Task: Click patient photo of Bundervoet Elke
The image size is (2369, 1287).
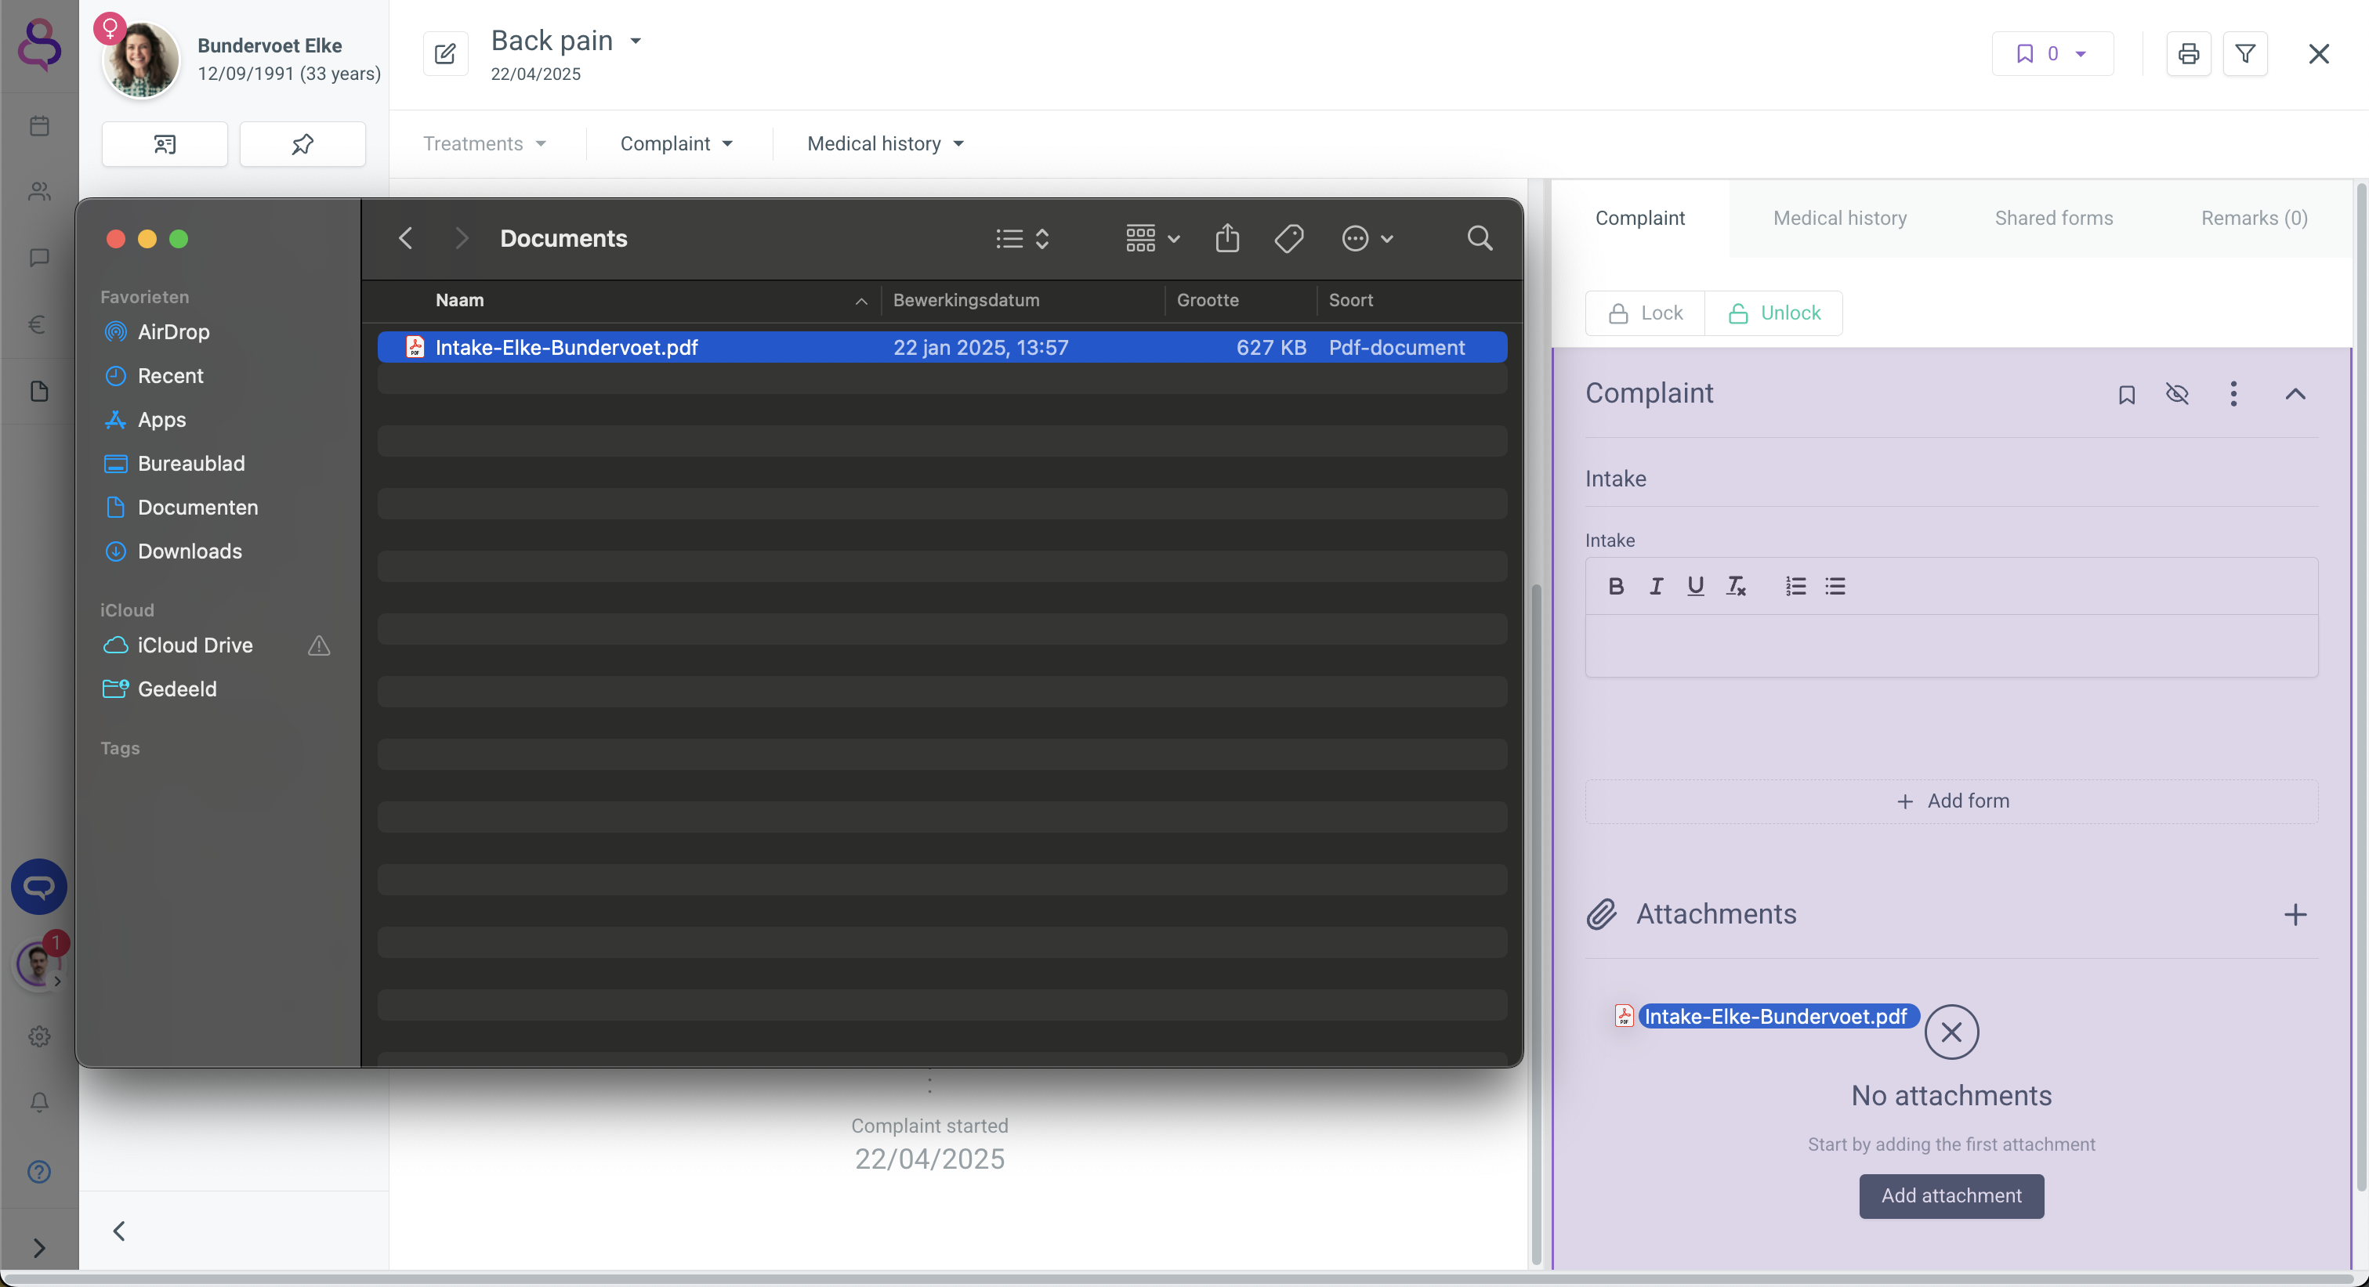Action: 142,60
